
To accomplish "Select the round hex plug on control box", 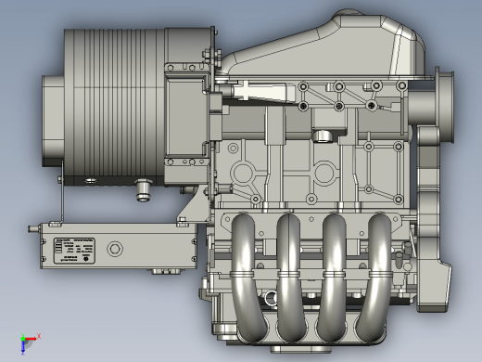I will (x=115, y=249).
